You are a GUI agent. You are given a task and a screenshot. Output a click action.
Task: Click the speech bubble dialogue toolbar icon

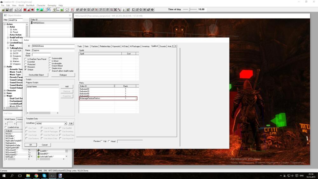[x=67, y=10]
